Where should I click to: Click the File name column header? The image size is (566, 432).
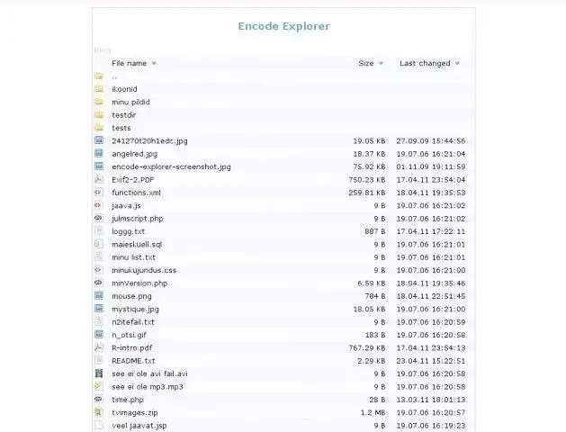tap(129, 63)
